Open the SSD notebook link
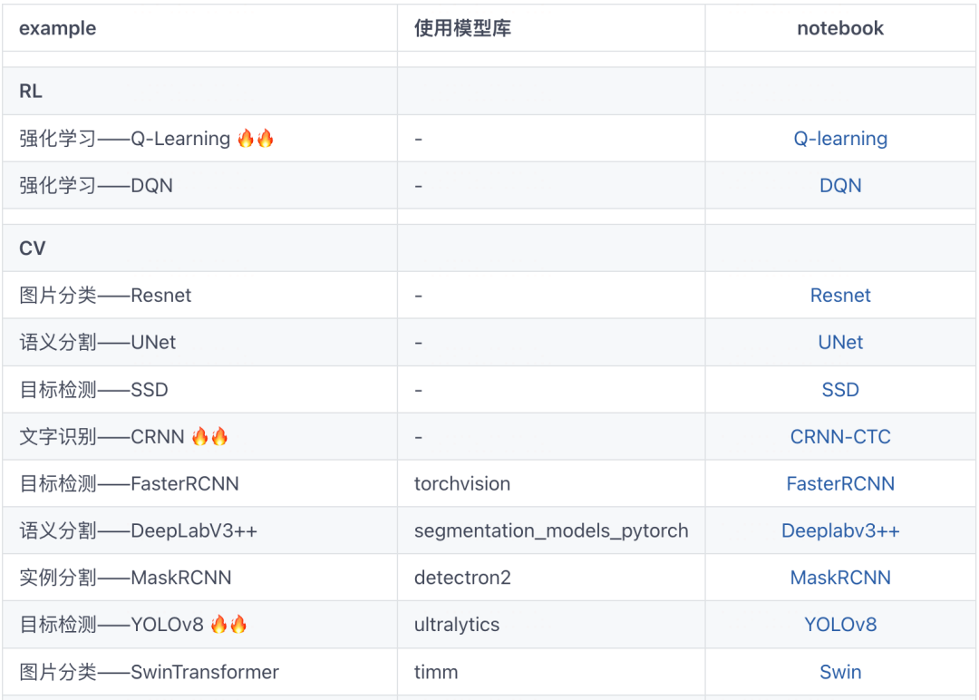979x700 pixels. [x=840, y=390]
